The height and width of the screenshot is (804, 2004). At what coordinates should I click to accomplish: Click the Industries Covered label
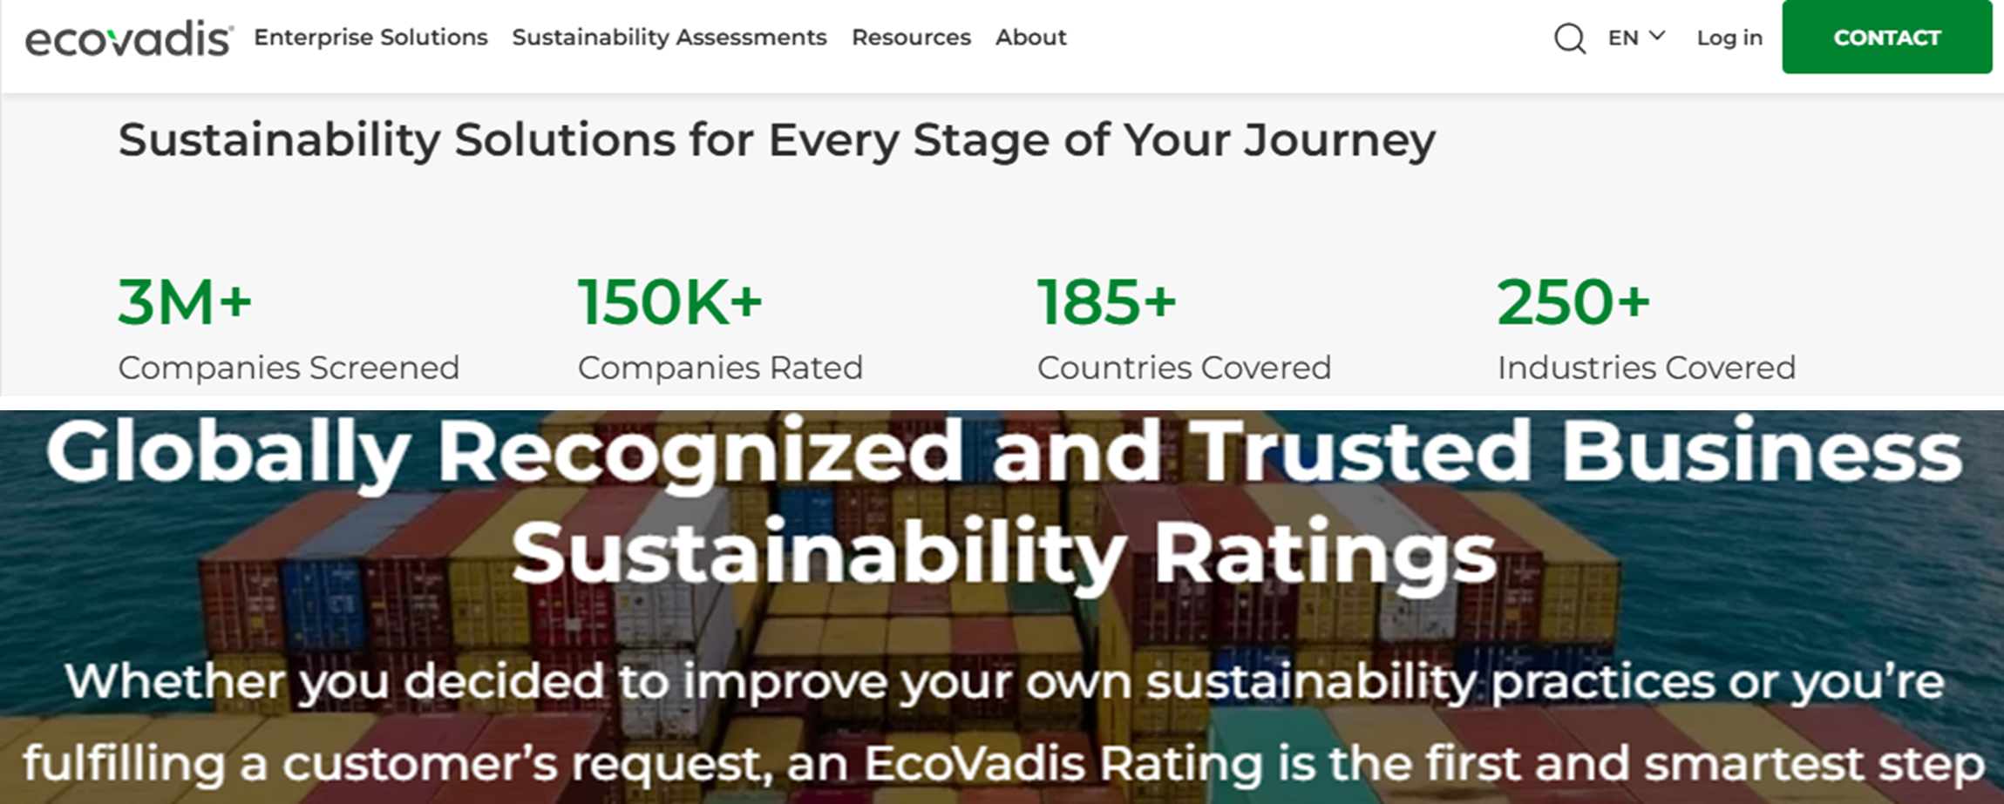(1646, 368)
